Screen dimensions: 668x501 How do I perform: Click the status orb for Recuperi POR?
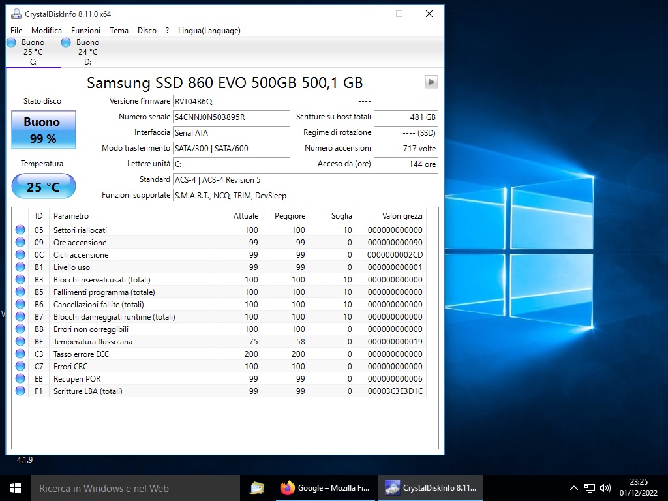pyautogui.click(x=20, y=378)
